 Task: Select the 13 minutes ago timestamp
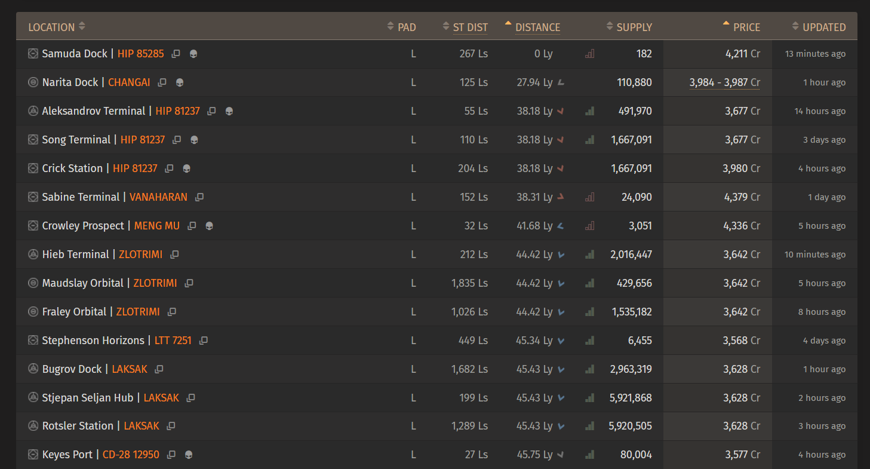point(815,54)
